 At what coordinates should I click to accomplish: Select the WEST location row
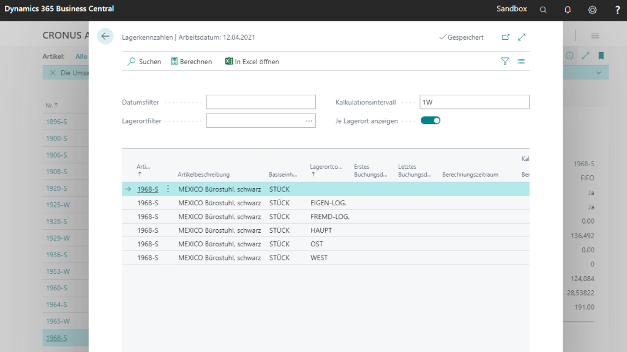318,258
